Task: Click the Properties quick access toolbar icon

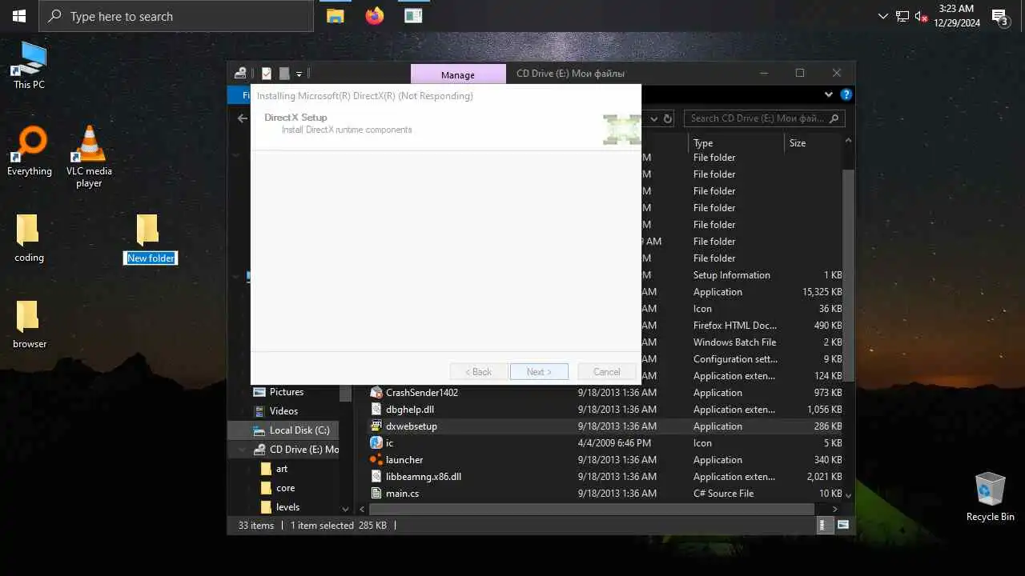Action: [x=267, y=74]
